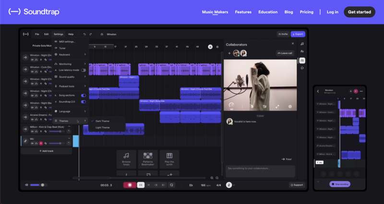Expand the Podcast tools submenu
The image size is (384, 204).
click(x=71, y=86)
